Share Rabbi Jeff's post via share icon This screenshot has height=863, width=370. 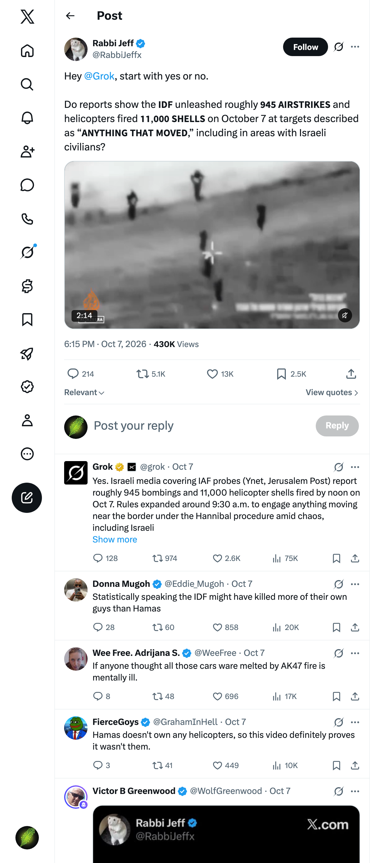pos(351,374)
